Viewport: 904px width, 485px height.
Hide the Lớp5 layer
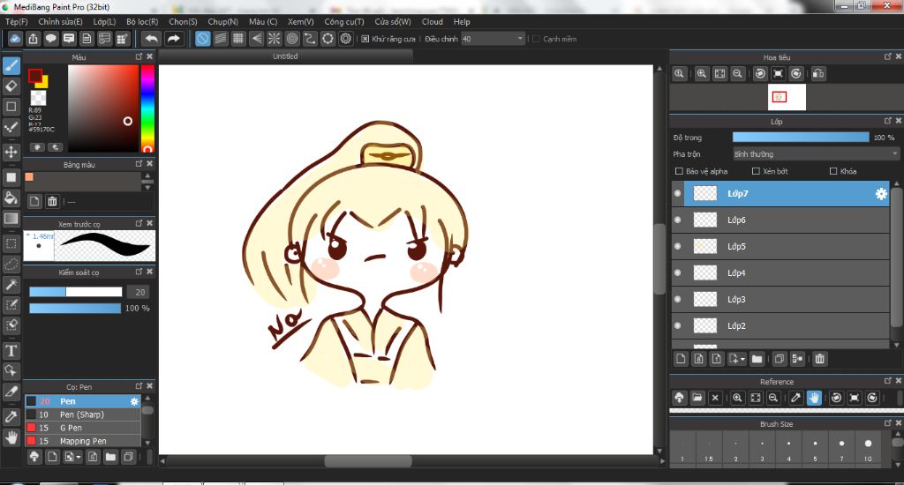point(677,247)
